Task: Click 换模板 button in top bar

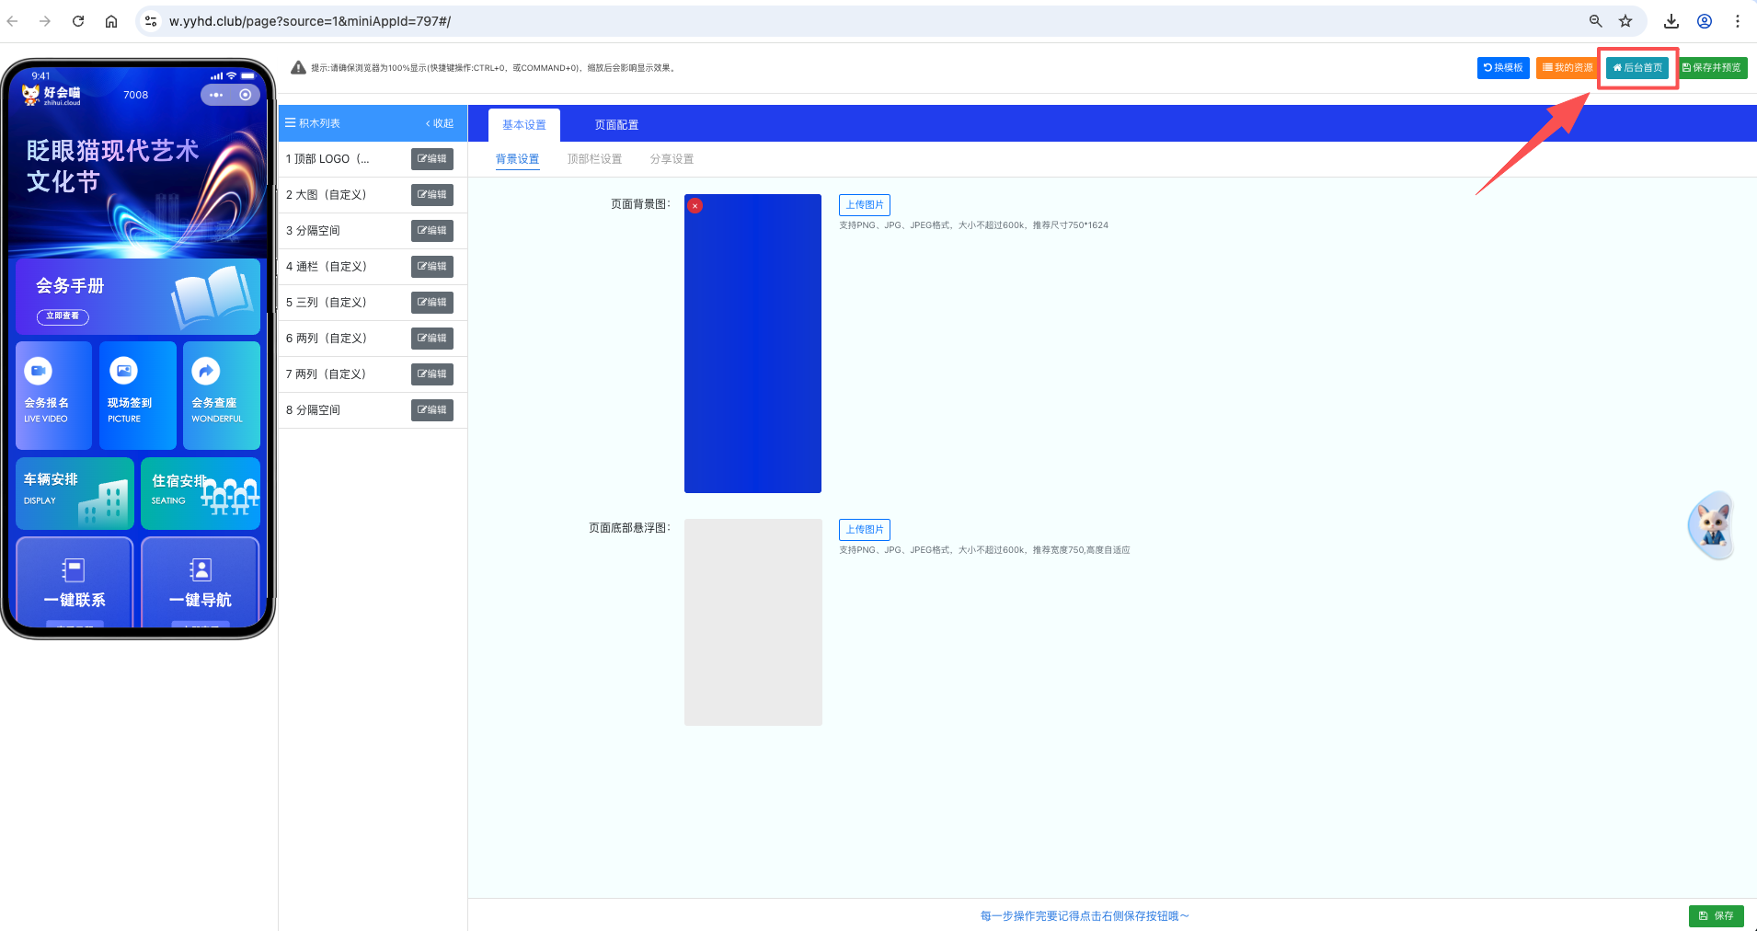Action: tap(1503, 68)
